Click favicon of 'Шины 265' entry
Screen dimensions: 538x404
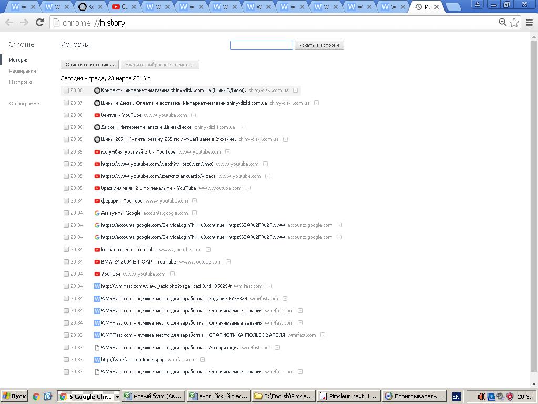[x=97, y=139]
